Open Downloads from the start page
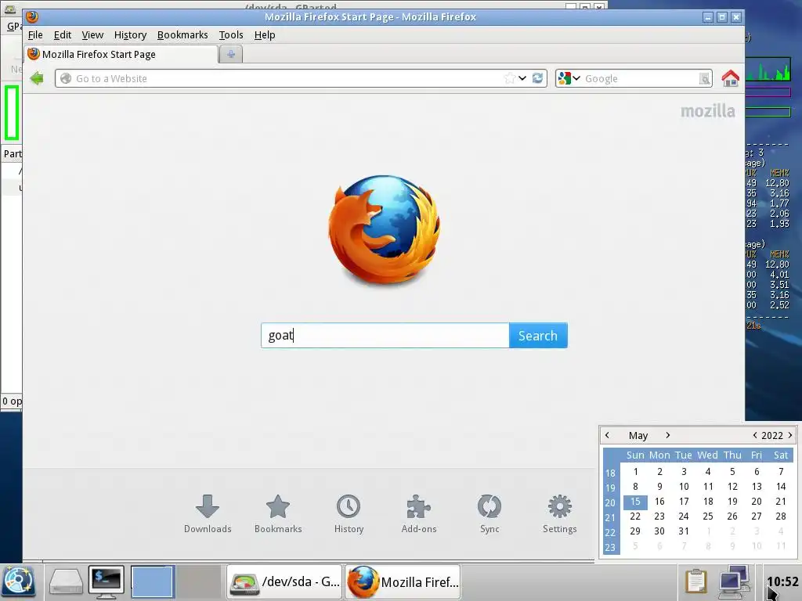The height and width of the screenshot is (601, 802). [208, 513]
